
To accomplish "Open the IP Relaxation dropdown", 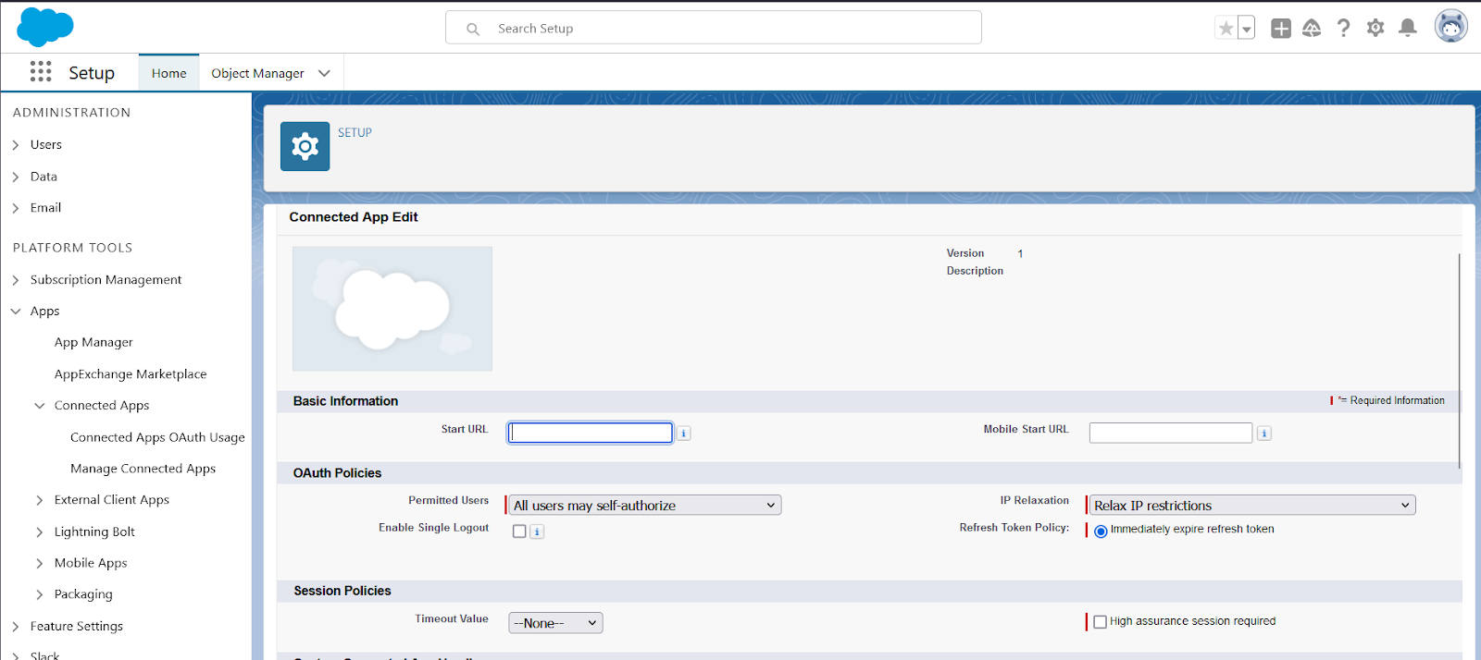I will point(1252,505).
